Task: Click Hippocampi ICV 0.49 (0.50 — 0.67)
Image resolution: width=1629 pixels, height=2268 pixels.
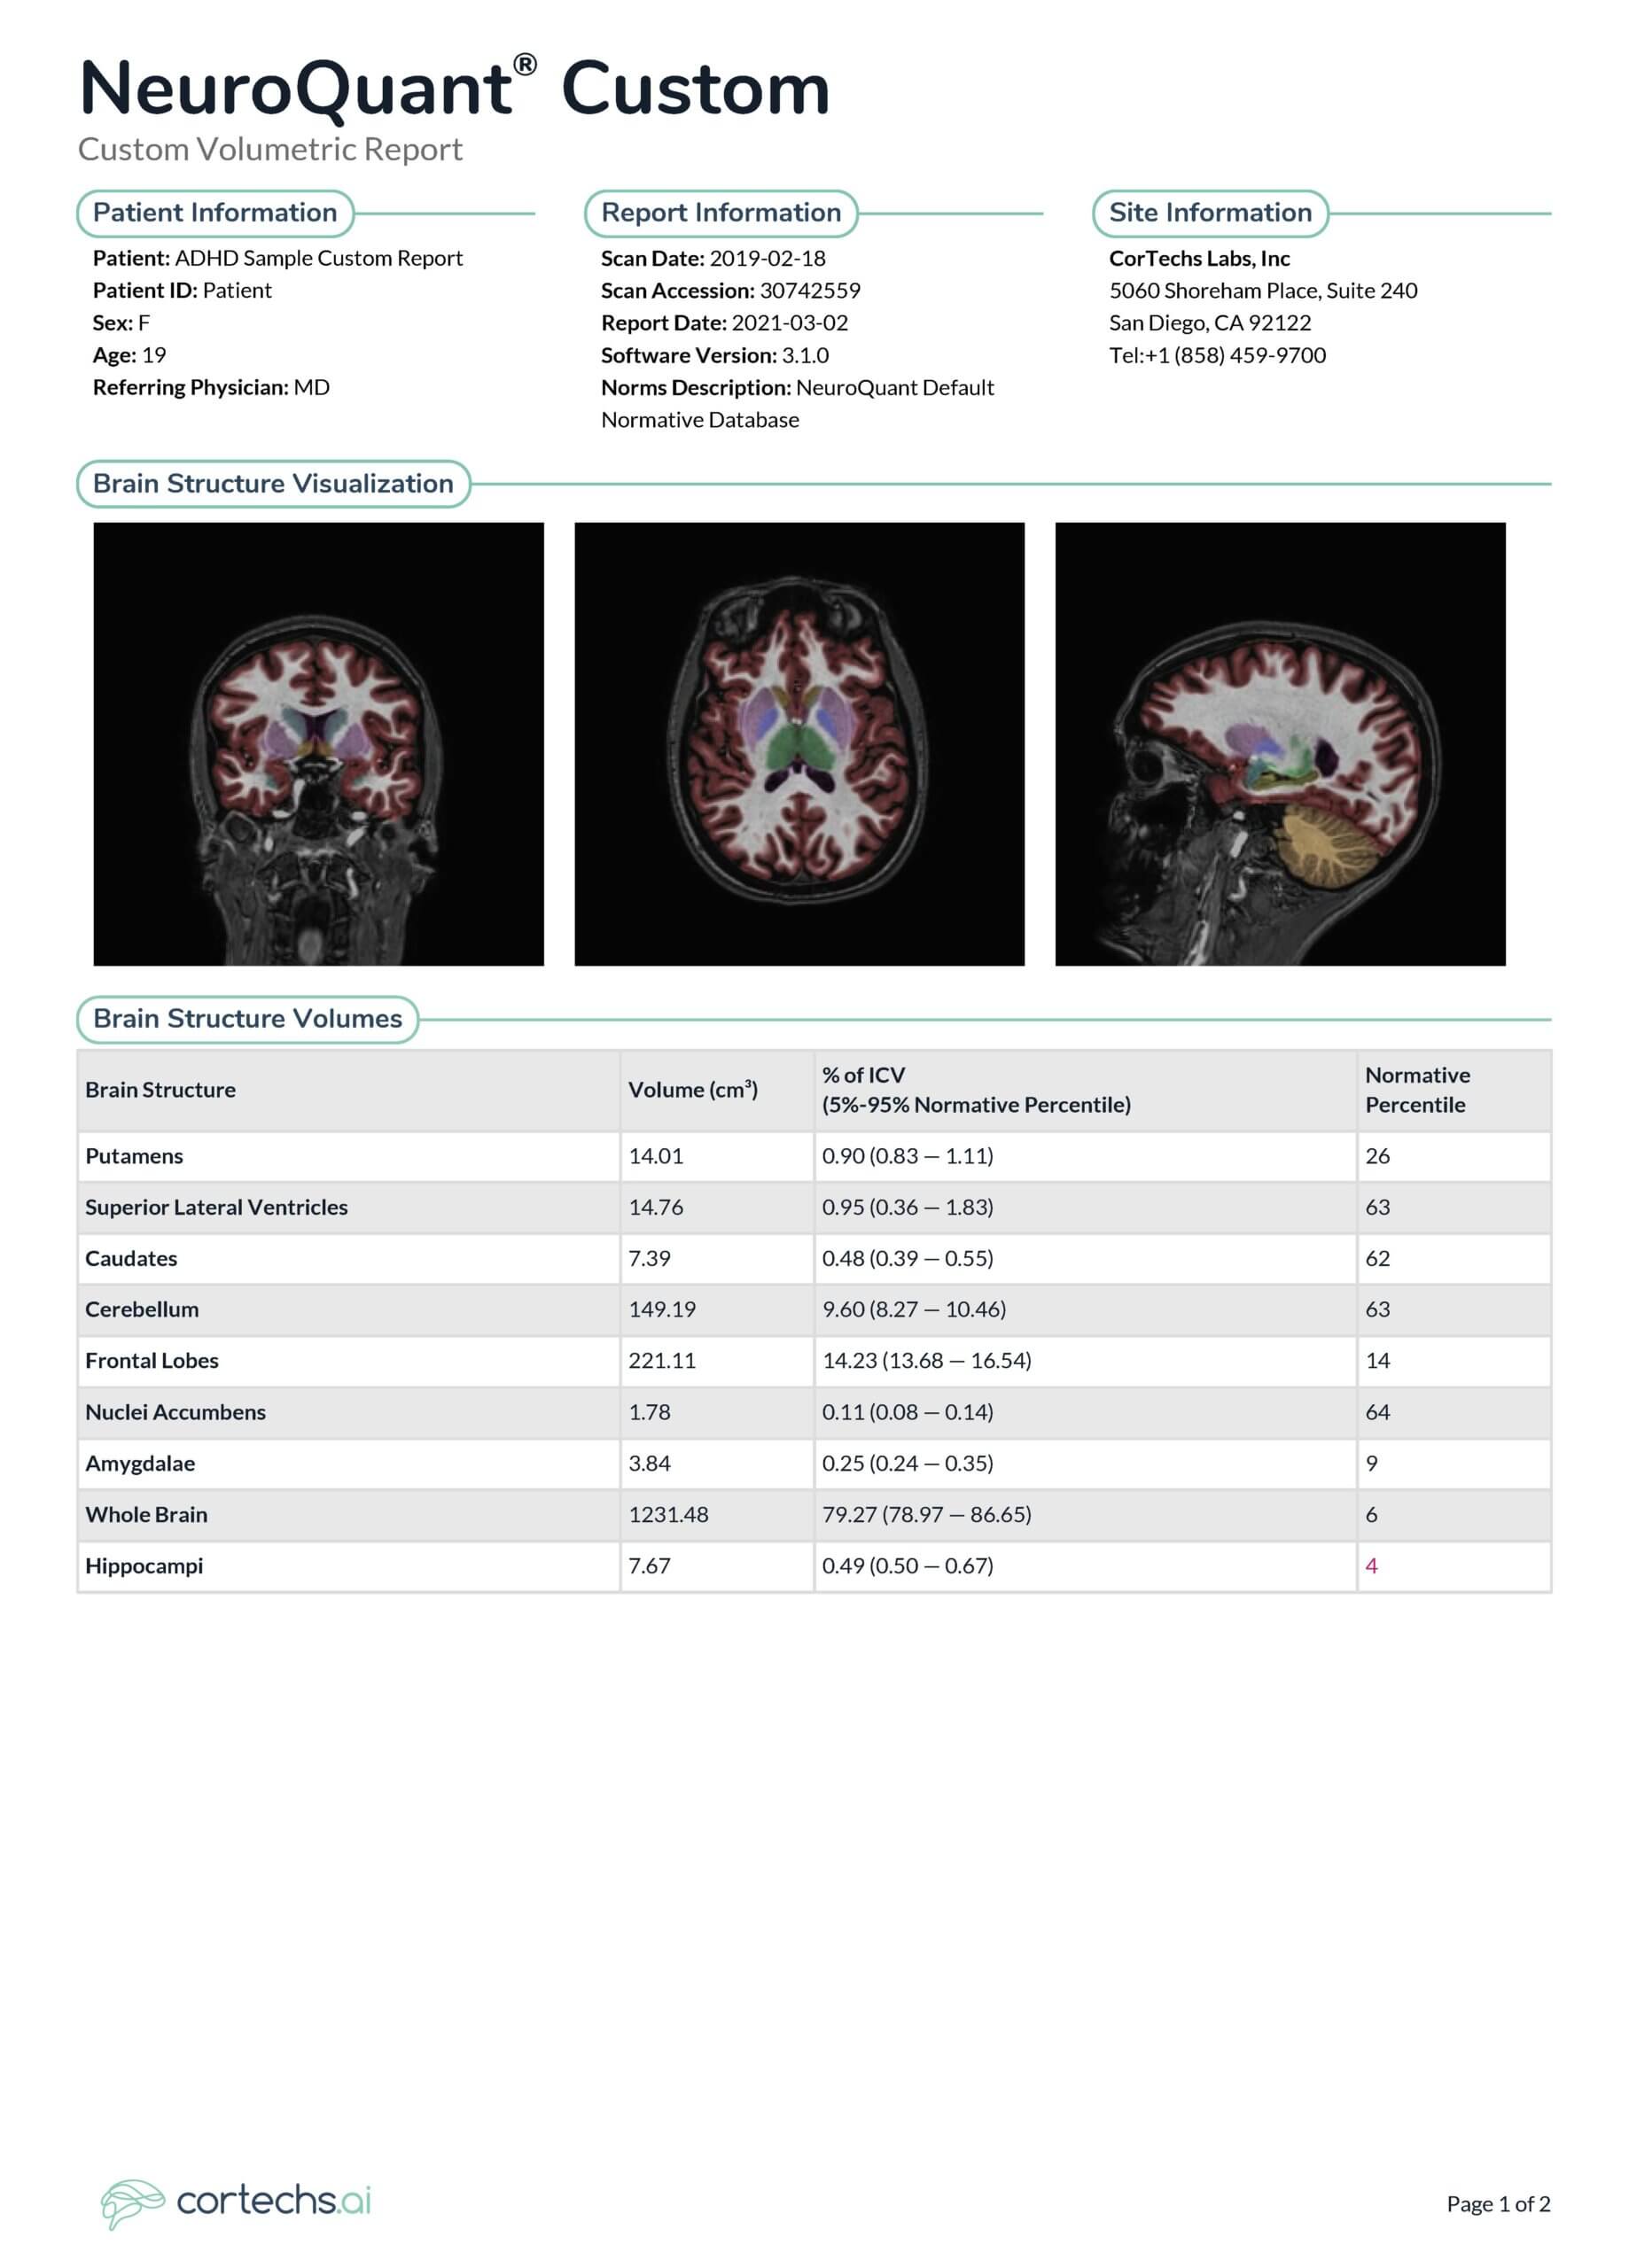Action: point(908,1565)
